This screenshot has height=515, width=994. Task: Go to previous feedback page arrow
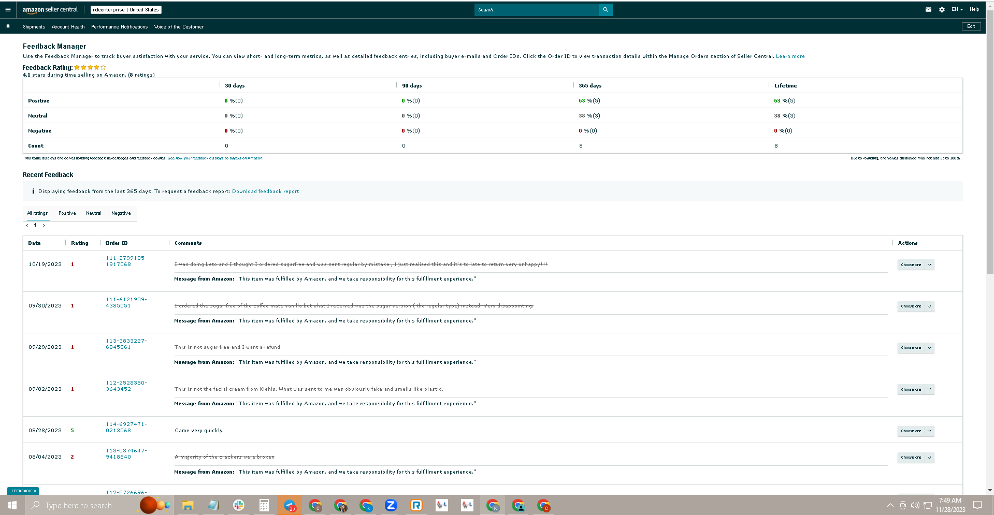27,226
